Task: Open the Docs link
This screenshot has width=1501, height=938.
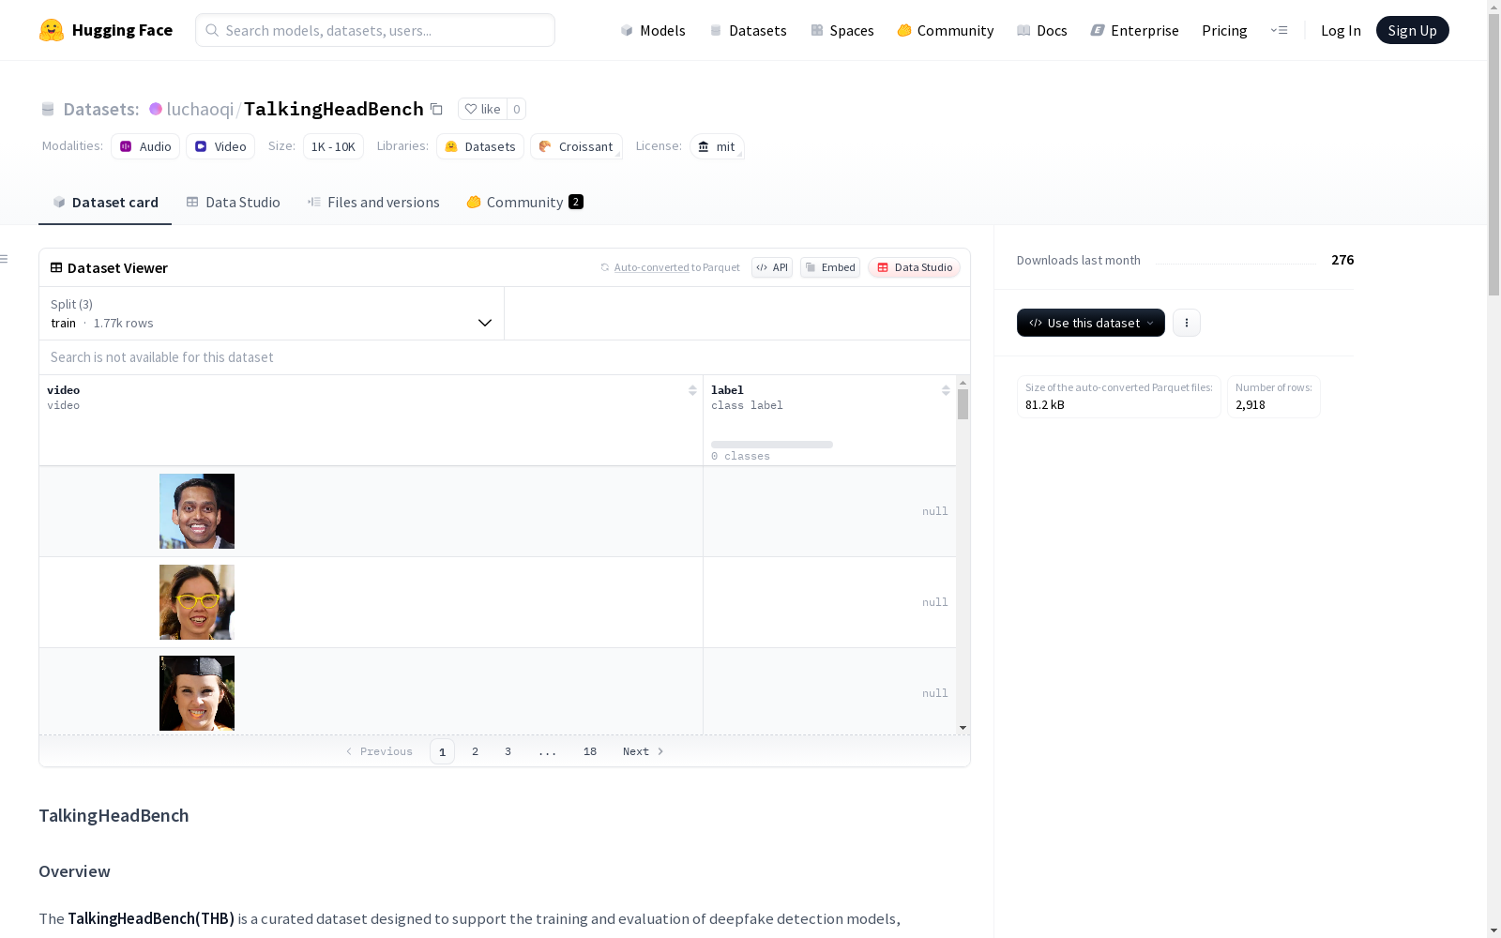Action: coord(1042,30)
